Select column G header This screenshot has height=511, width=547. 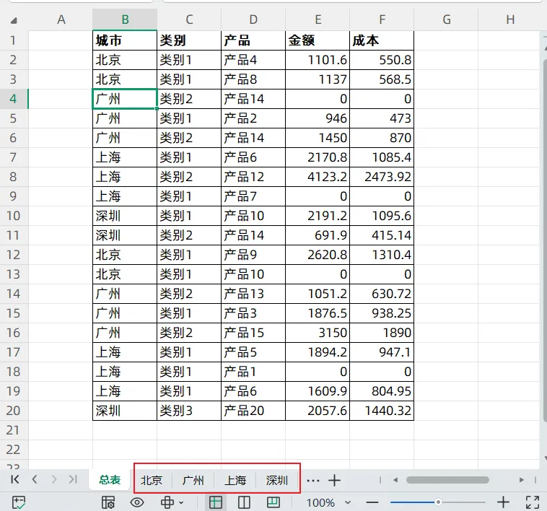pyautogui.click(x=446, y=19)
